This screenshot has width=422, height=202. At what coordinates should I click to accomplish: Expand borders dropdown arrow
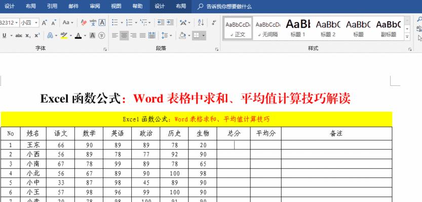[204, 35]
